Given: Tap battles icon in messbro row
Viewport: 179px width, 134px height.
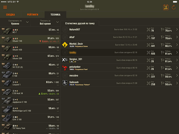Looking at the screenshot, I should pos(148,76).
